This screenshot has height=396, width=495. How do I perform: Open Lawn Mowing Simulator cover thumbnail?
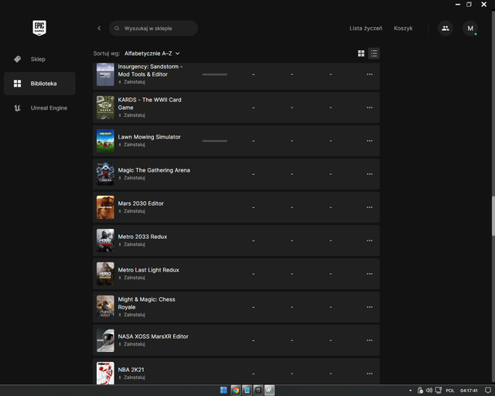tap(105, 141)
